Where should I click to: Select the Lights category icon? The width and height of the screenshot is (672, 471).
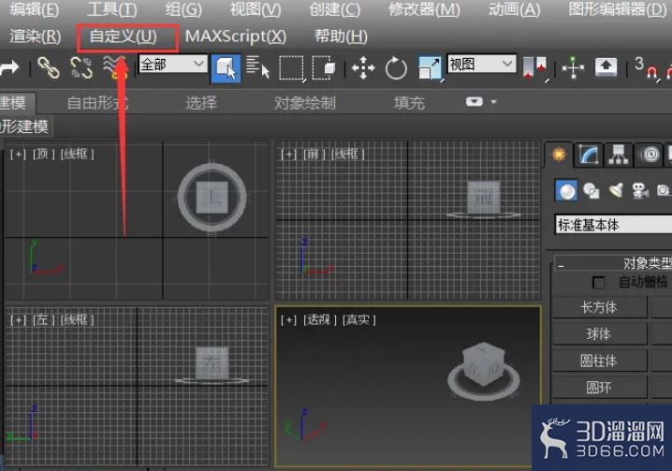pos(616,191)
